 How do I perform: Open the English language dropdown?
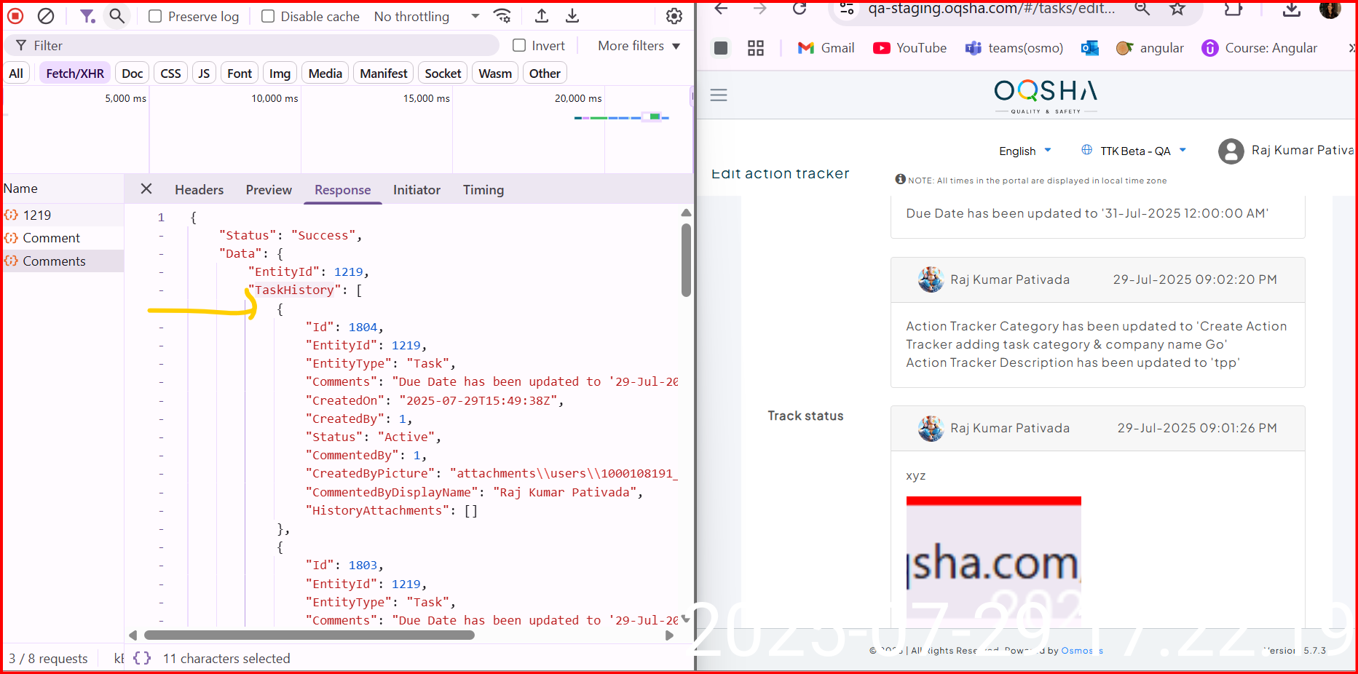coord(1025,151)
